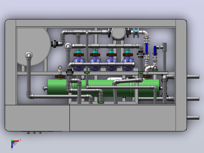
Task: Select the tall blue-handled ball valve
Action: [146, 49]
